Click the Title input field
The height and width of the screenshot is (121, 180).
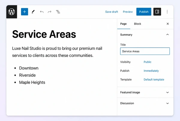pyautogui.click(x=145, y=51)
